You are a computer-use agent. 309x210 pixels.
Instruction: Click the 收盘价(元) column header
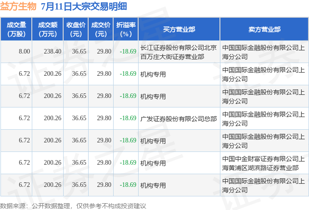coord(76,29)
